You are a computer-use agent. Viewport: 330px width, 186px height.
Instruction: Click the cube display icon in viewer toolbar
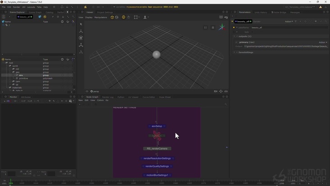112,17
